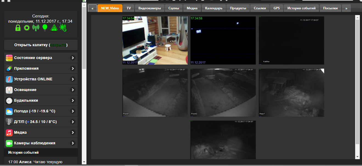The image size is (362, 166).
Task: Expand the Освещение section chevron
Action: 73,90
